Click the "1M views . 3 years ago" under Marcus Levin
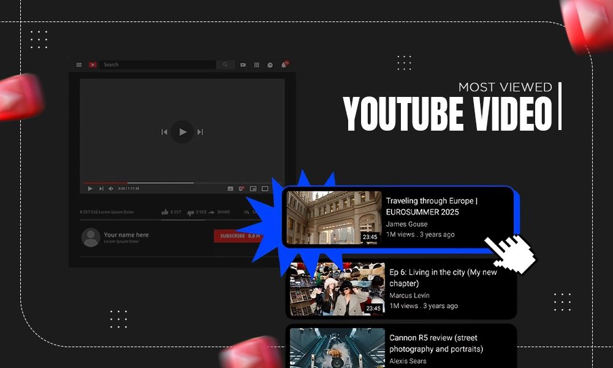This screenshot has height=368, width=613. click(x=424, y=306)
